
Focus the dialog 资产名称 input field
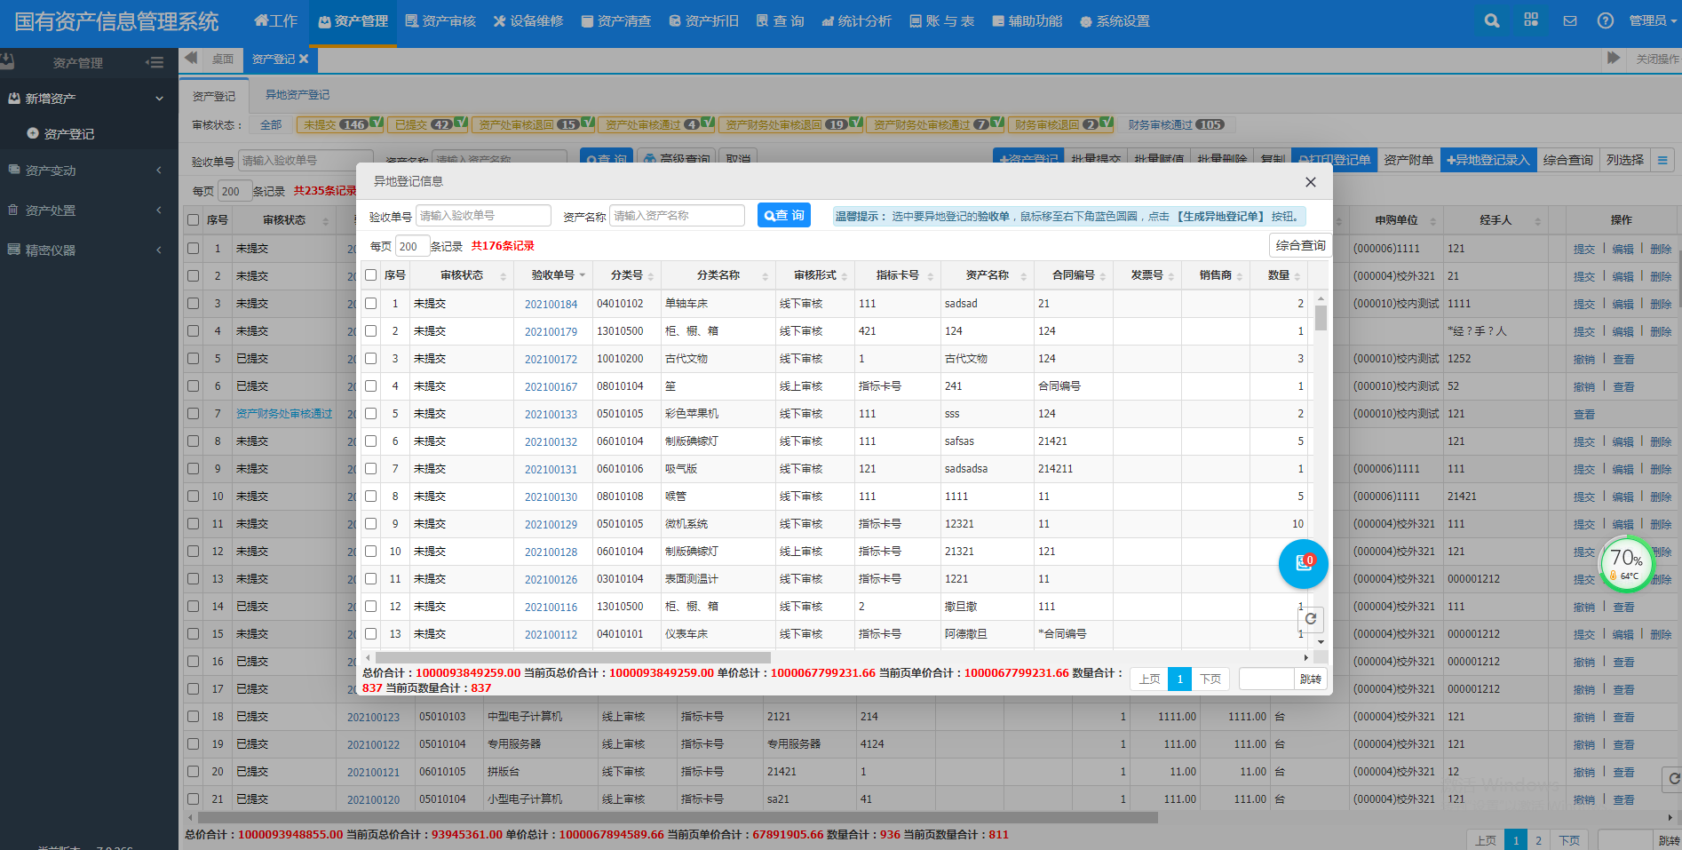click(676, 216)
